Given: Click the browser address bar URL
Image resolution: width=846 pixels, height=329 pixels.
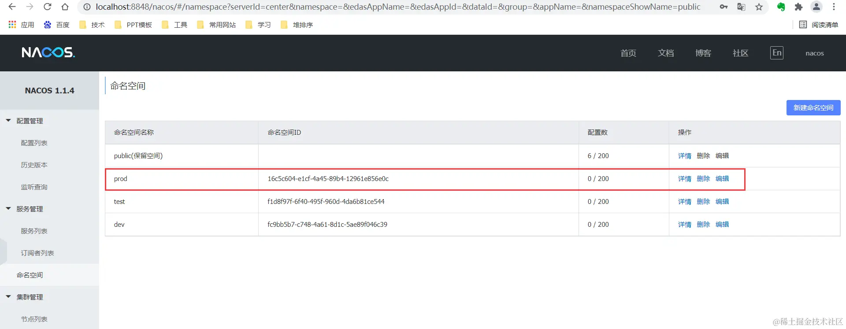Looking at the screenshot, I should click(x=398, y=7).
